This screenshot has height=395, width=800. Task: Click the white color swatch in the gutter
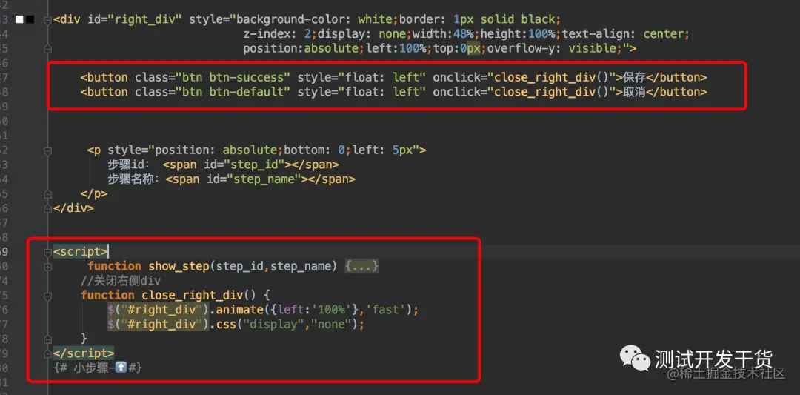click(19, 19)
